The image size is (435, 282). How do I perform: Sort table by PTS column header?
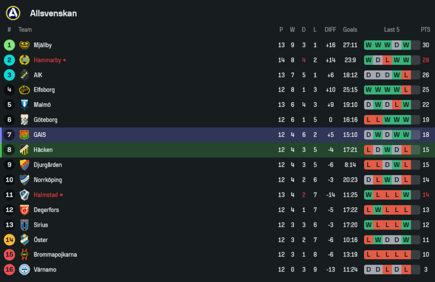click(x=425, y=30)
